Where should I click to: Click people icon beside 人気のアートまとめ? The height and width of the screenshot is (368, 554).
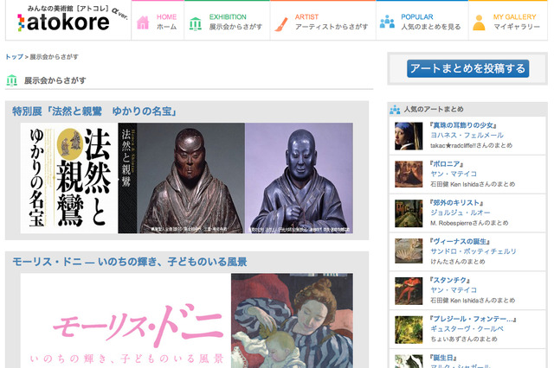pyautogui.click(x=395, y=110)
